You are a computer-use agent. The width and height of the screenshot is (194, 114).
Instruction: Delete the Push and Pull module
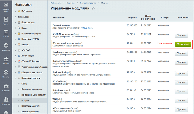point(181,74)
